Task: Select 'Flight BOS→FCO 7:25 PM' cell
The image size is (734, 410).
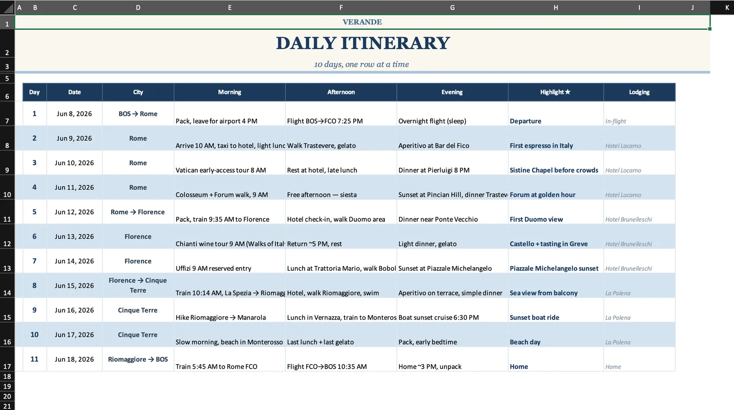Action: (341, 114)
